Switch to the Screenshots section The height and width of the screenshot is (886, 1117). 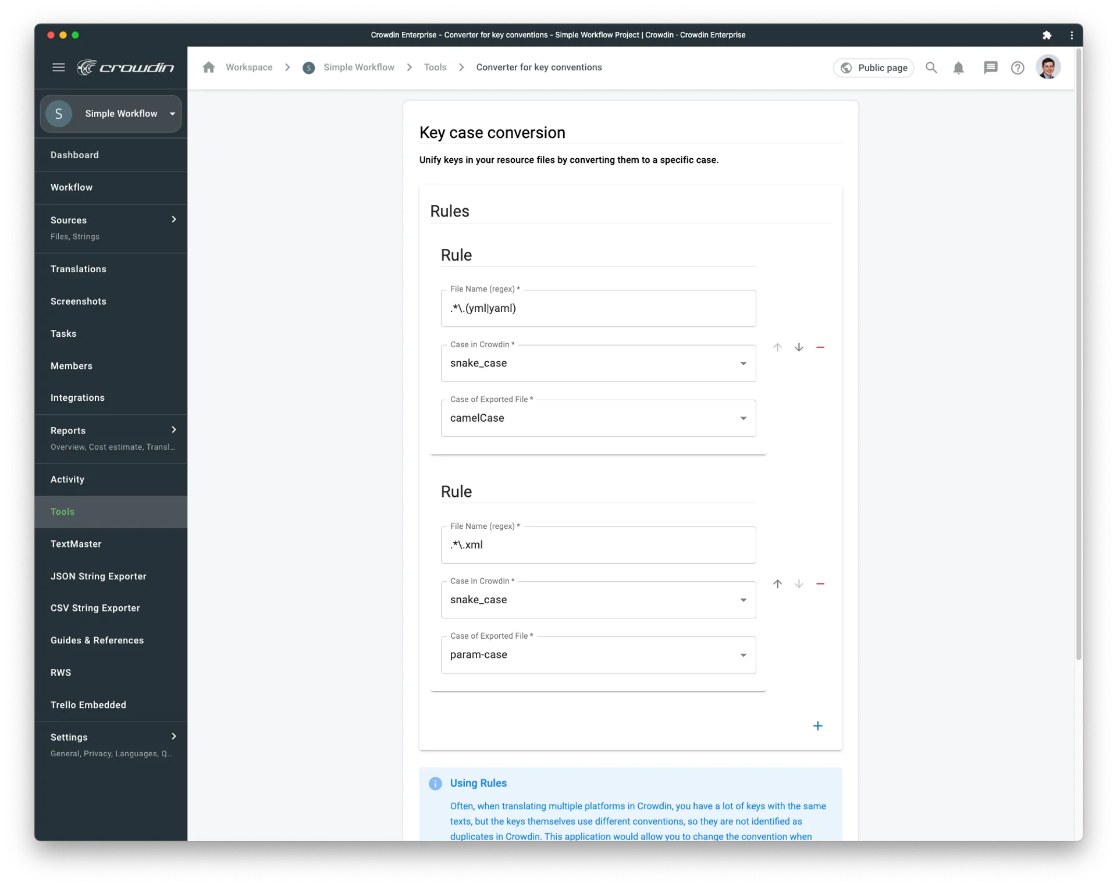coord(79,301)
